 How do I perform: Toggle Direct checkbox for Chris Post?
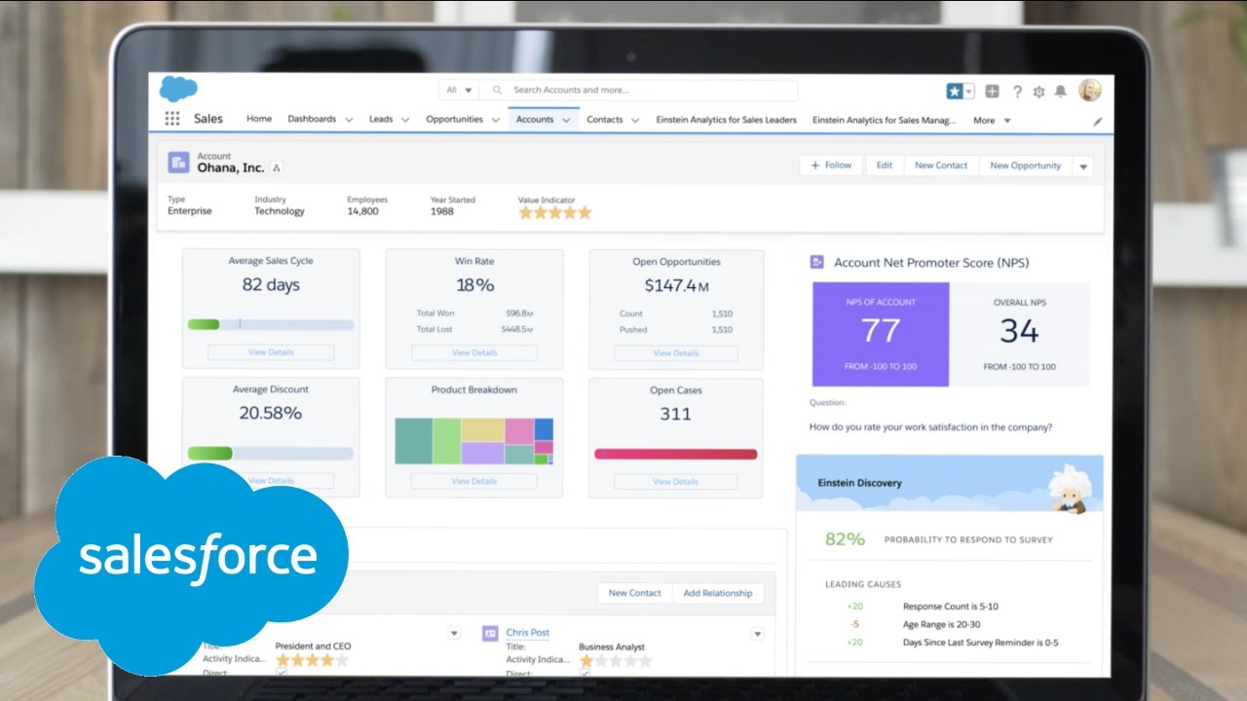(x=585, y=673)
